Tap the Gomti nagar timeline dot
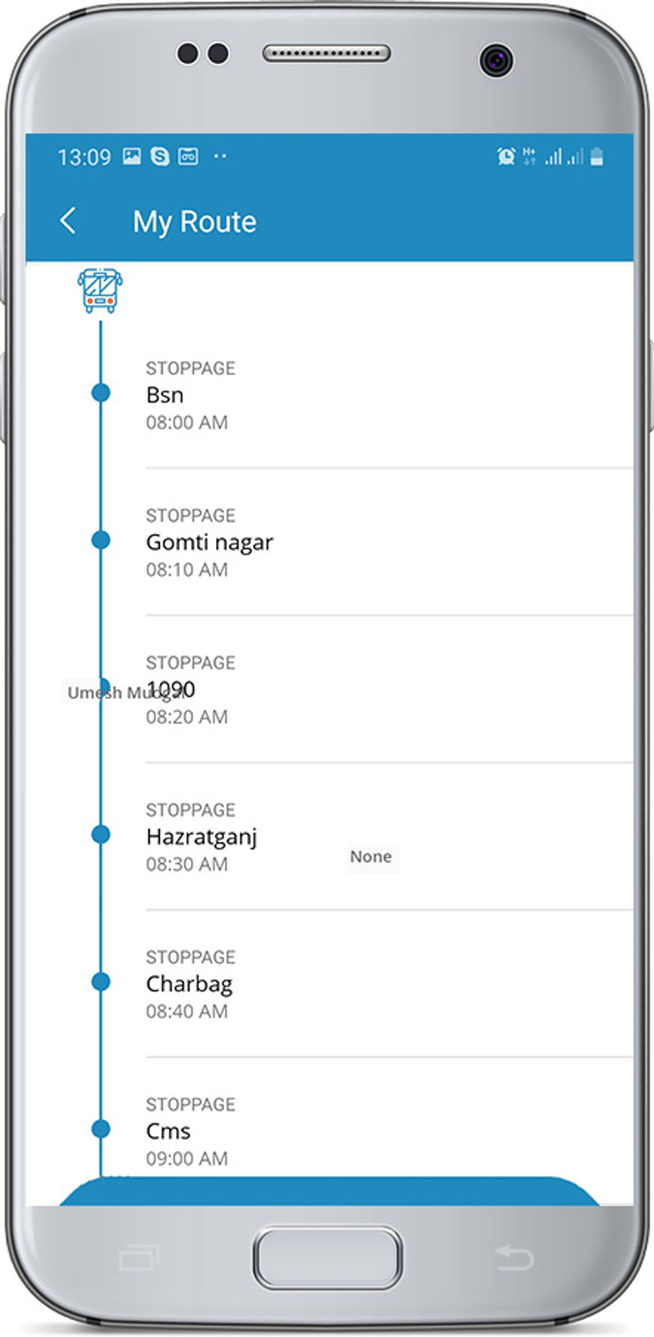Screen dimensions: 654x1337 101,540
